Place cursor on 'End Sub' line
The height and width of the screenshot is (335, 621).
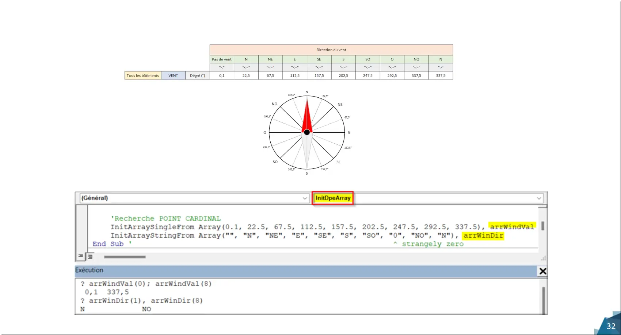pos(108,244)
